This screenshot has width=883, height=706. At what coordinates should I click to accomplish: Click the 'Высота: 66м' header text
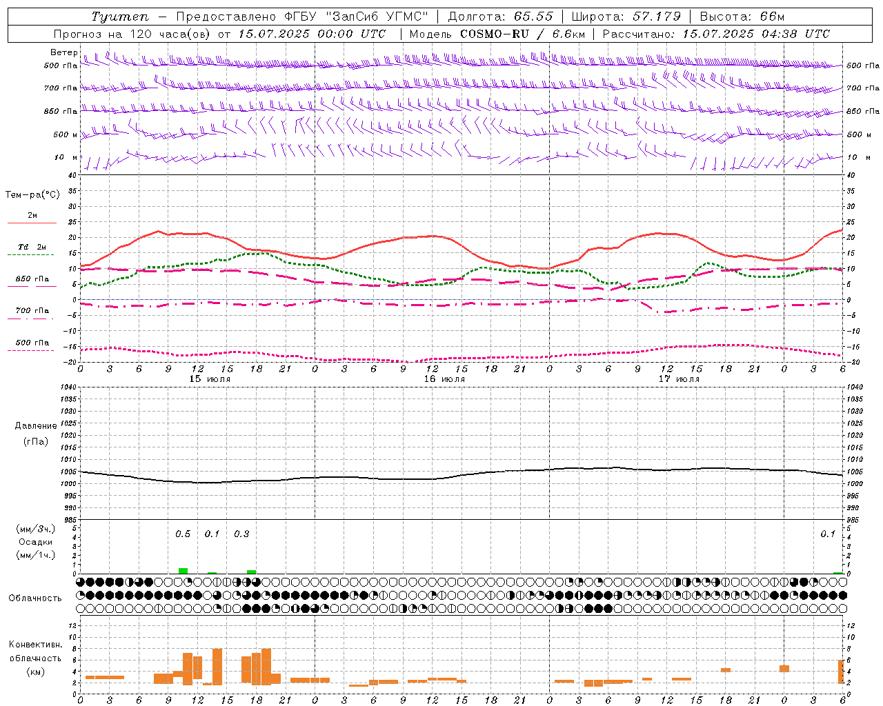coord(742,17)
